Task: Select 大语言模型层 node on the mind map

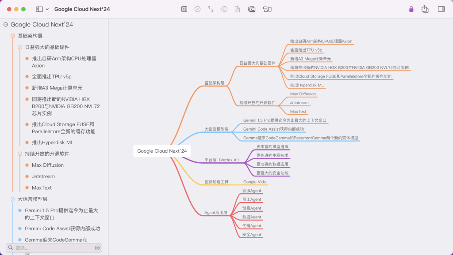Action: click(x=216, y=129)
